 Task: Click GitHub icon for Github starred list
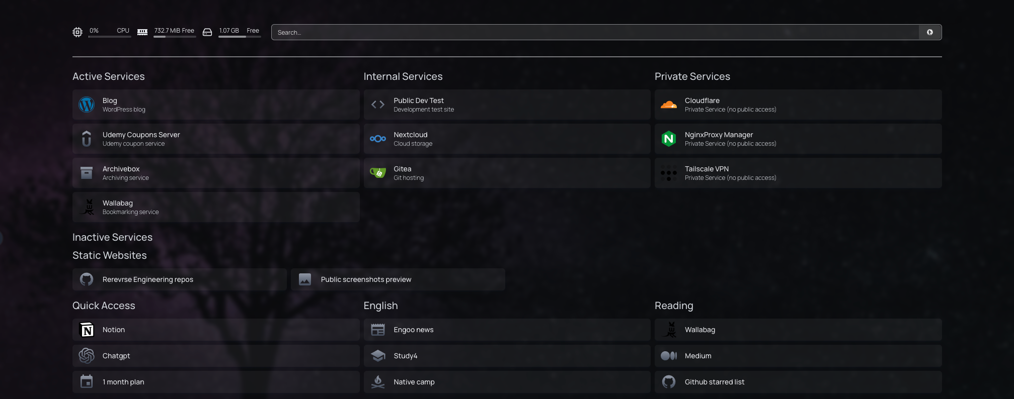click(669, 382)
